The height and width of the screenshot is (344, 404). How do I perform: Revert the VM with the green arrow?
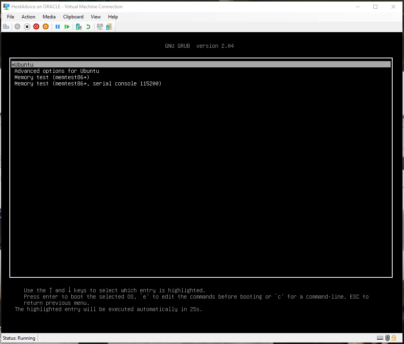(88, 27)
